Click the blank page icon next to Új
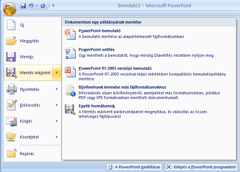Image resolution: width=240 pixels, height=172 pixels. click(x=11, y=25)
